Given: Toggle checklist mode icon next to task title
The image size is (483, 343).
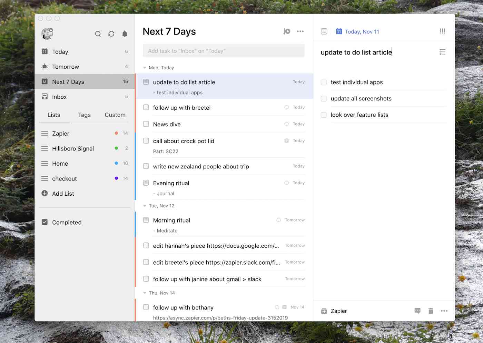Looking at the screenshot, I should [442, 52].
